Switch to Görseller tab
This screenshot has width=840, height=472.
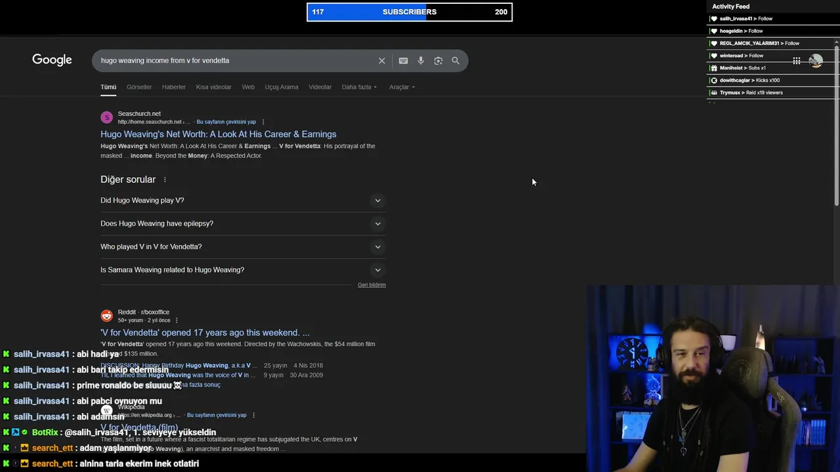click(x=139, y=87)
